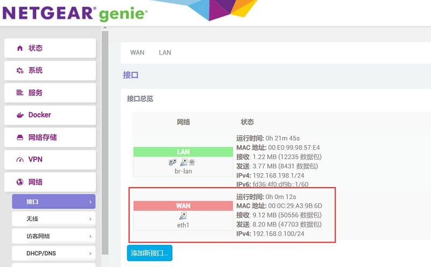This screenshot has height=267, width=431.
Task: Select the 访客网络 submenu item
Action: (x=53, y=236)
